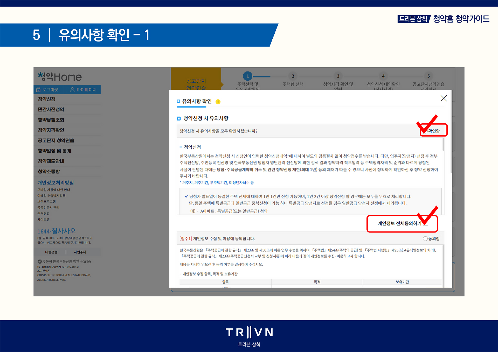Click the 대행은행 footer link
Image resolution: width=498 pixels, height=352 pixels.
point(51,252)
